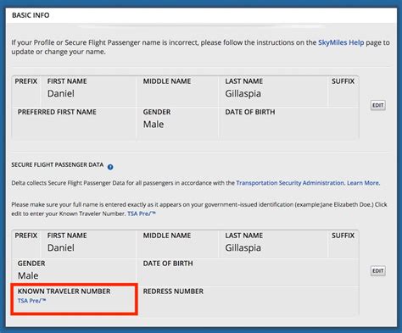This screenshot has width=402, height=333.
Task: Click the Edit button for profile name
Action: tap(378, 105)
